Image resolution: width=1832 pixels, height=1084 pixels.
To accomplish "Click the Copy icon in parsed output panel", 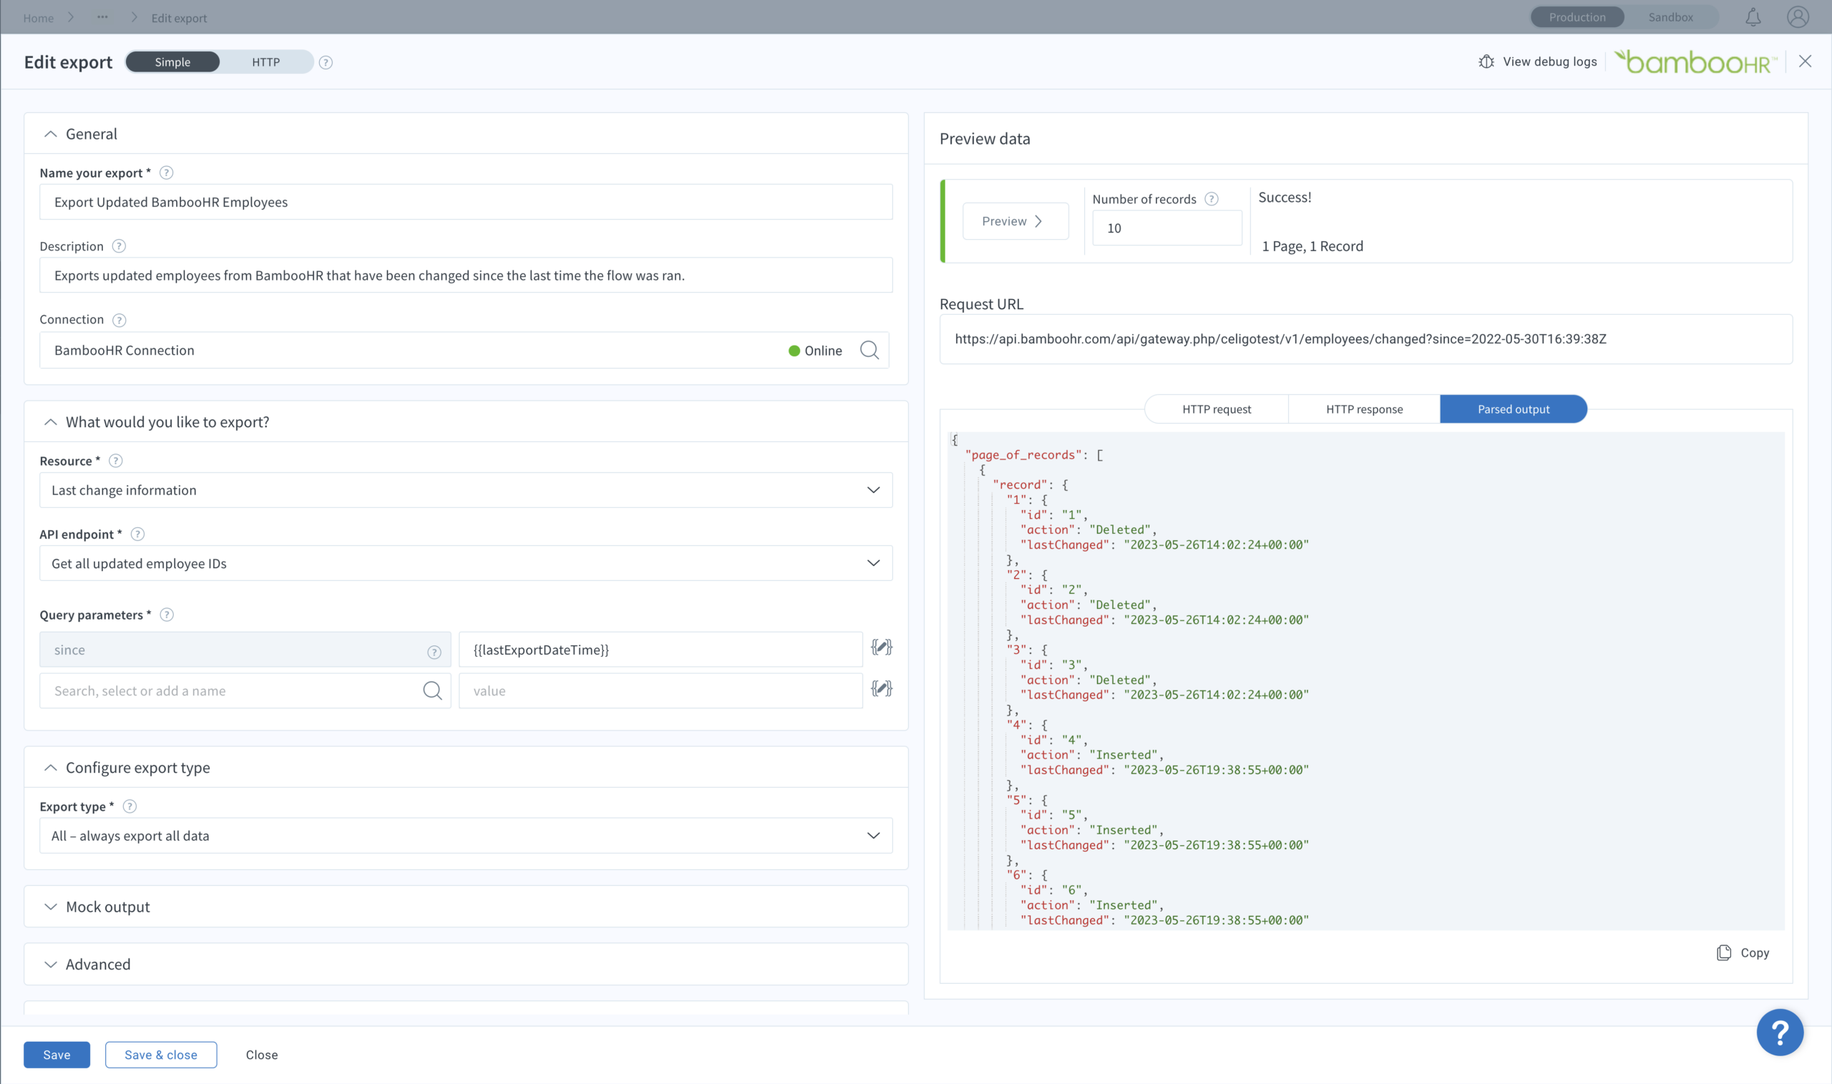I will (x=1724, y=952).
